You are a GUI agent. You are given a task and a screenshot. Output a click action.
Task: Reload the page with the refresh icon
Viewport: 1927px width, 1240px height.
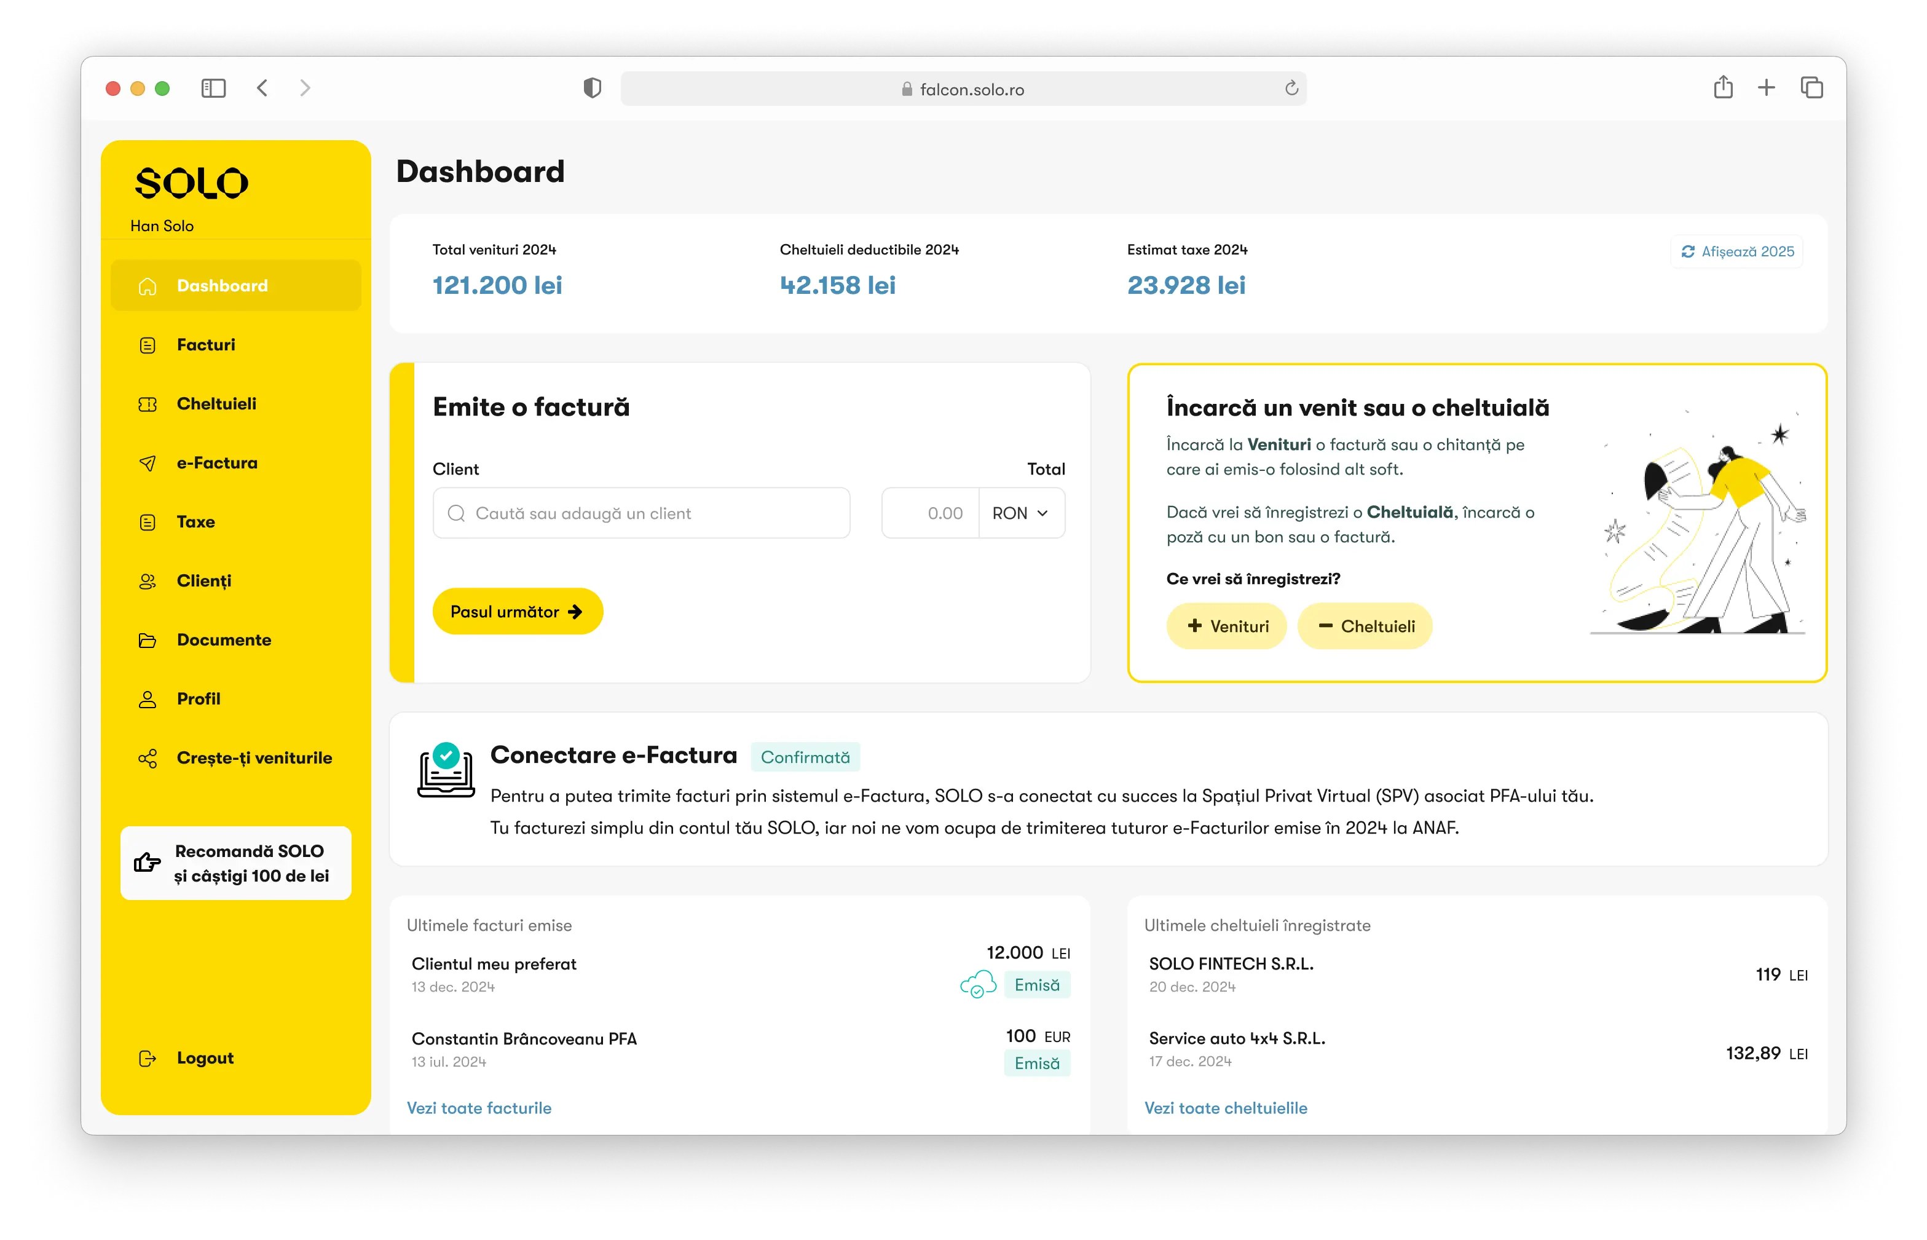click(1291, 89)
